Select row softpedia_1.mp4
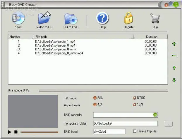182x139 pixels. coord(88,41)
